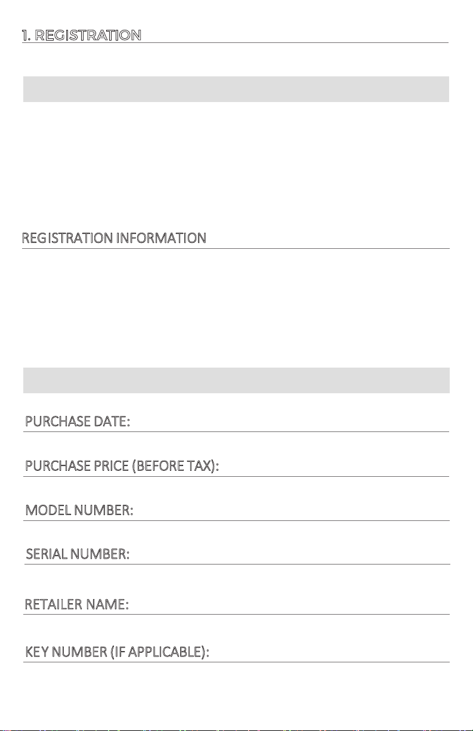Select the Purchase Price (Before Tax) blank field

334,466
